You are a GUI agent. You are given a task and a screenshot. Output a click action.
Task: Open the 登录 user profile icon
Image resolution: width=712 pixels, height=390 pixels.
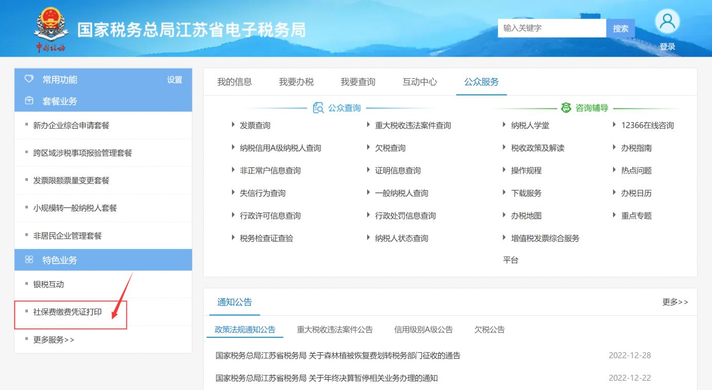[x=667, y=21]
